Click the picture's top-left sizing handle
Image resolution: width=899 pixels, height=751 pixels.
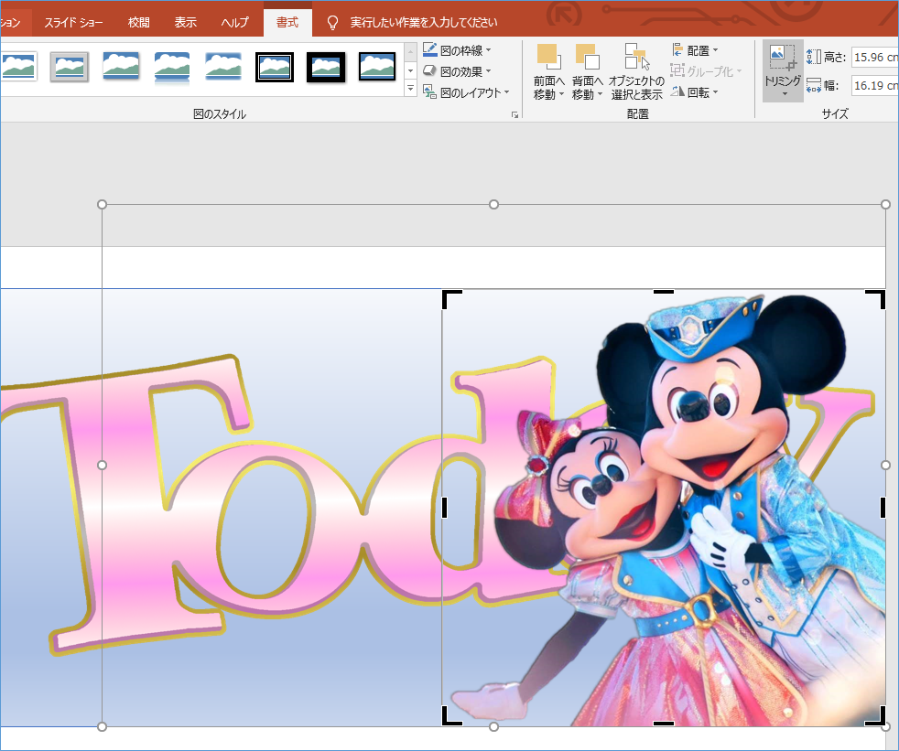102,205
